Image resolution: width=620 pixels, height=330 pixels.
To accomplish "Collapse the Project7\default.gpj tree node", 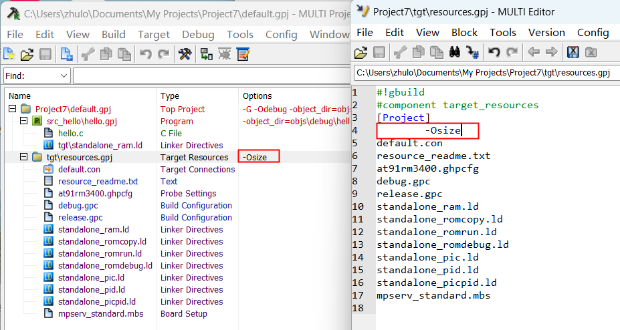I will pos(12,109).
